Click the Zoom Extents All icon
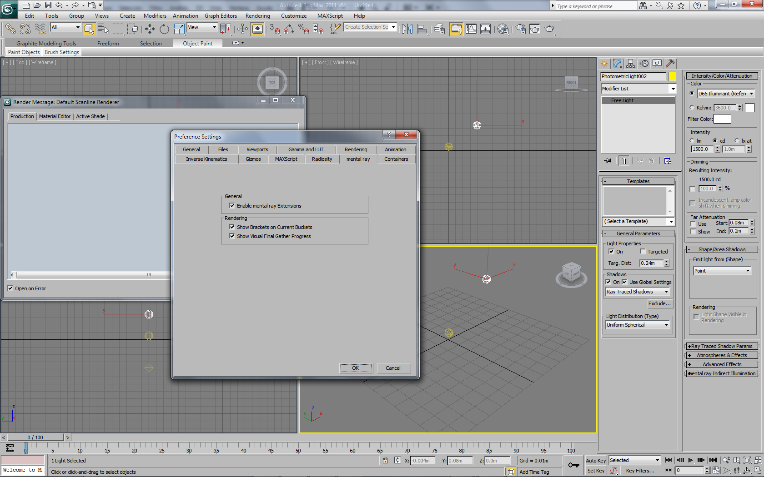The image size is (764, 477). tap(757, 460)
